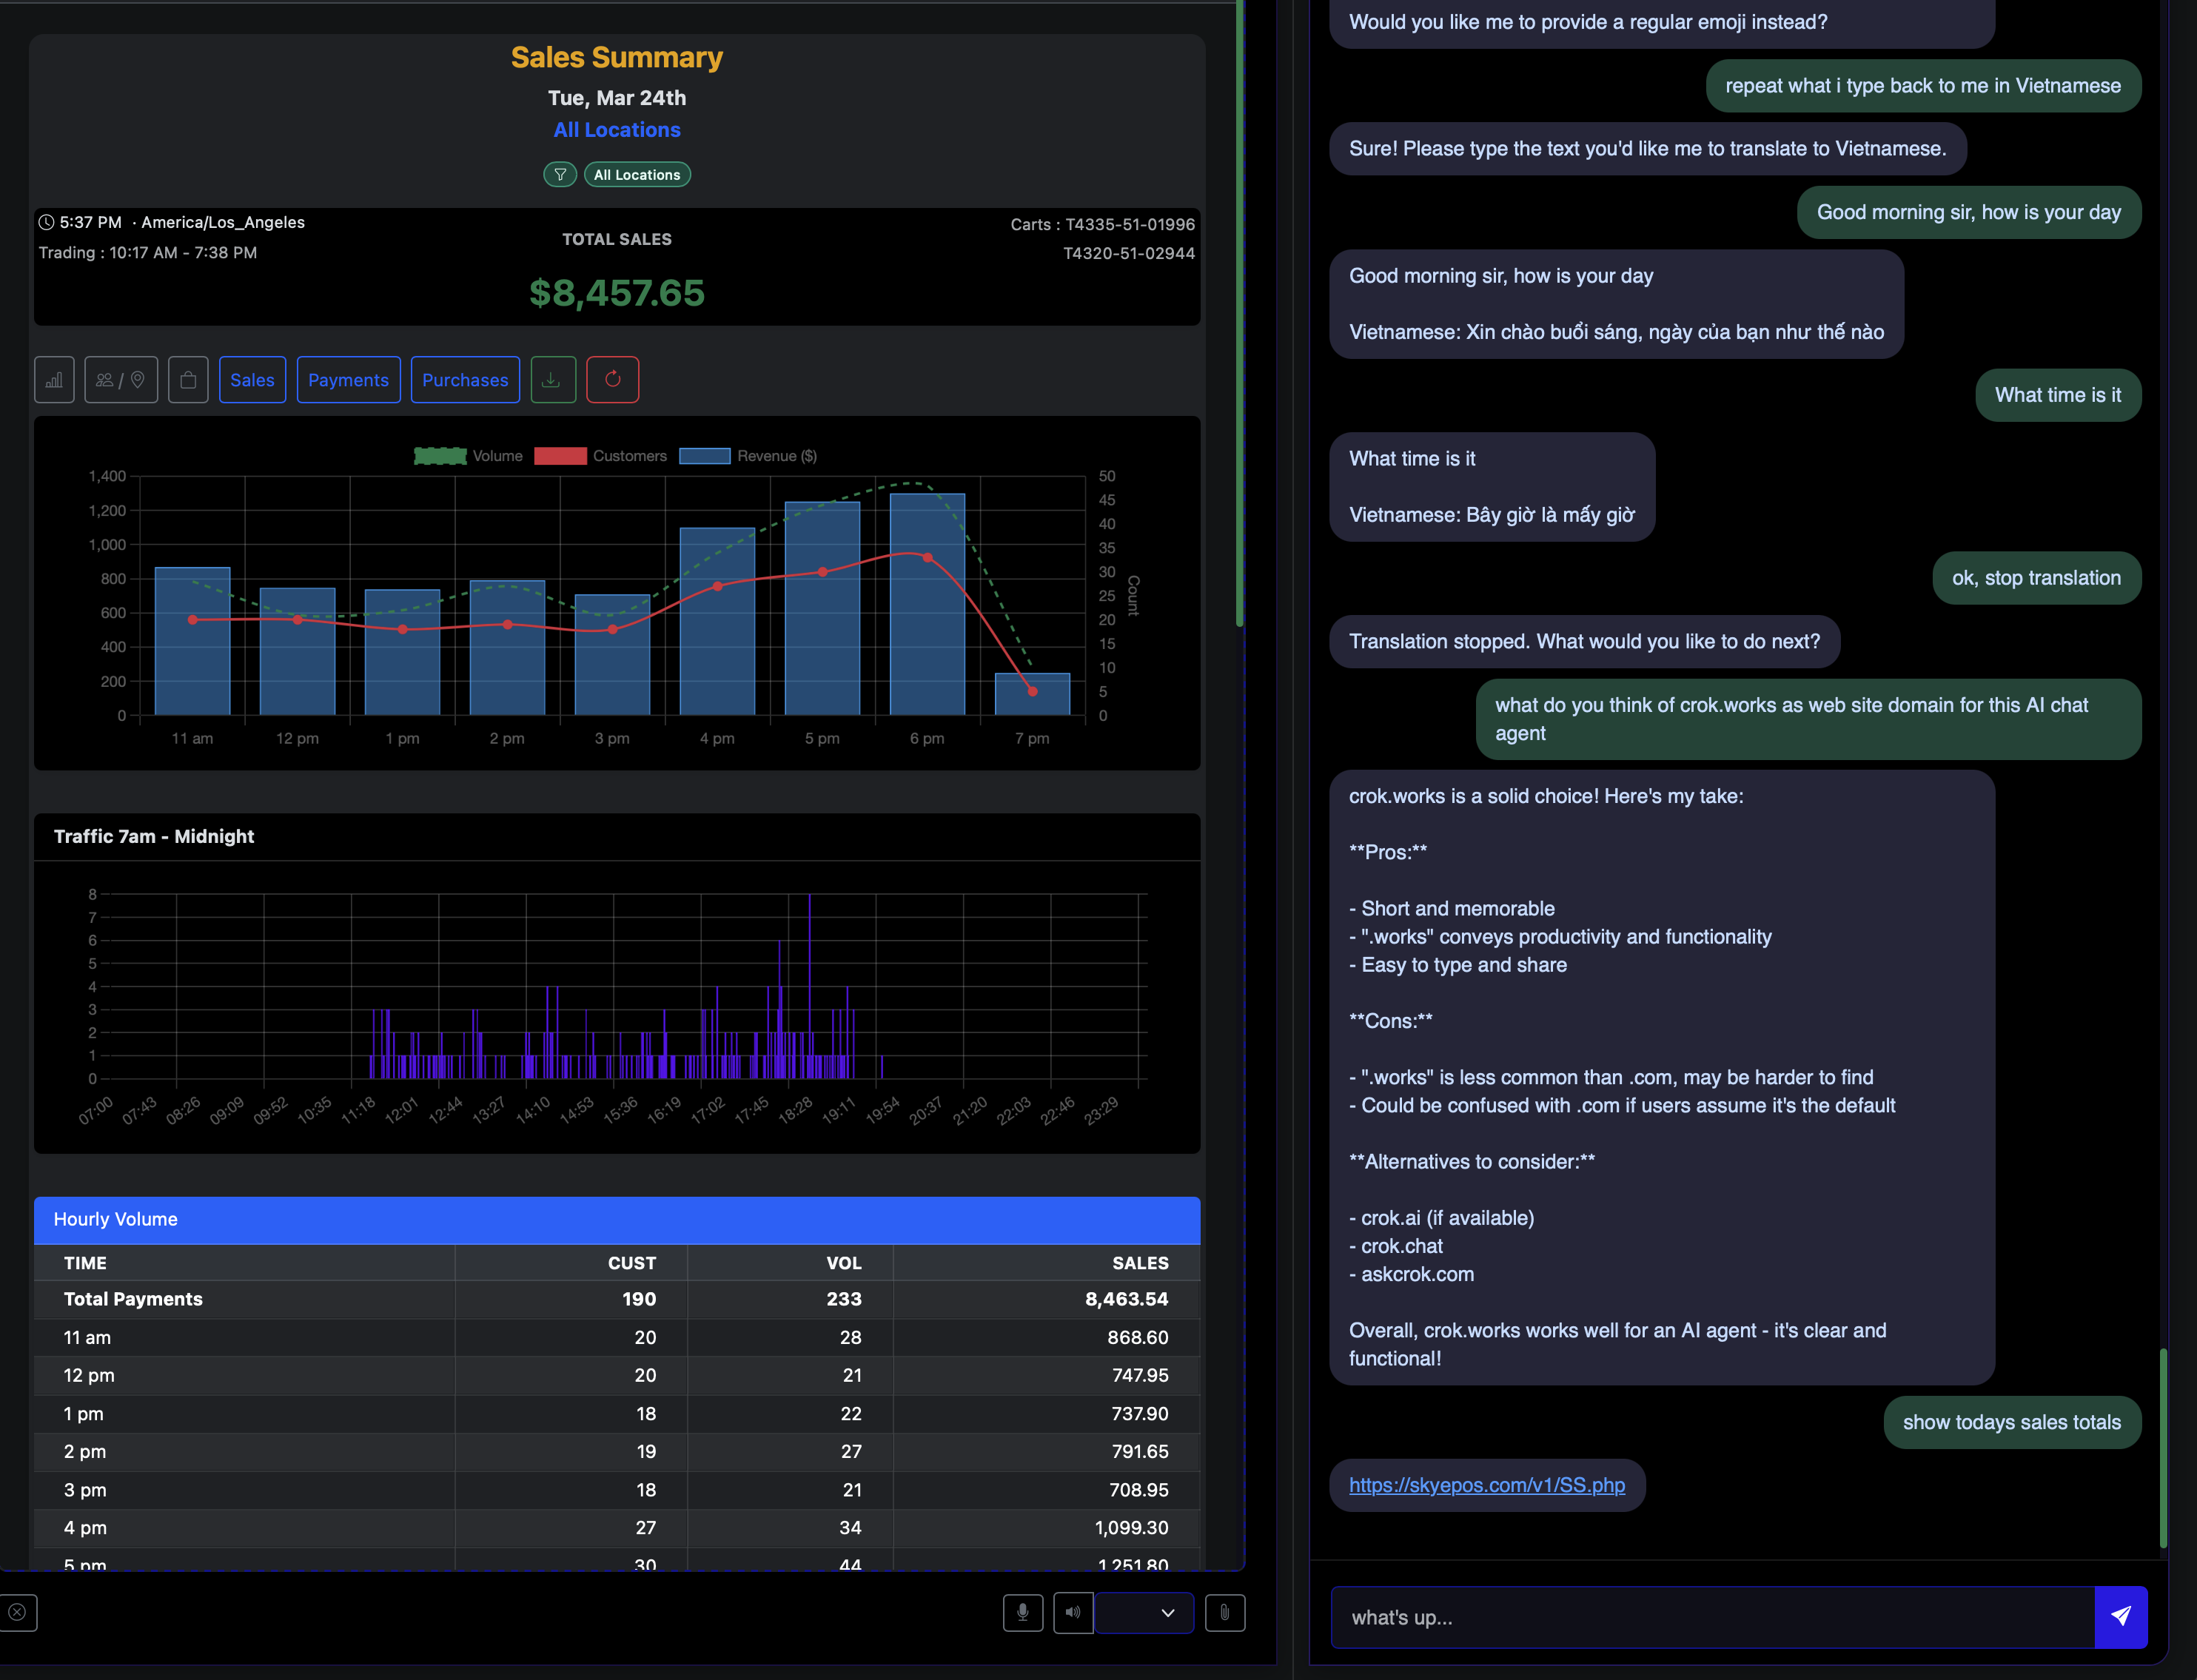Select the Total Payments row label
Viewport: 2197px width, 1680px height.
[x=133, y=1299]
